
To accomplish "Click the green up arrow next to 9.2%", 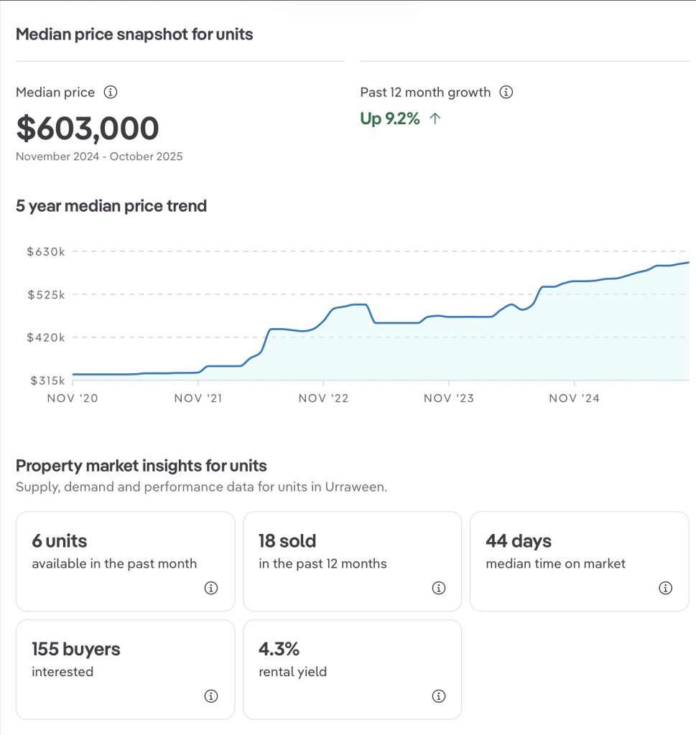I will [x=434, y=119].
